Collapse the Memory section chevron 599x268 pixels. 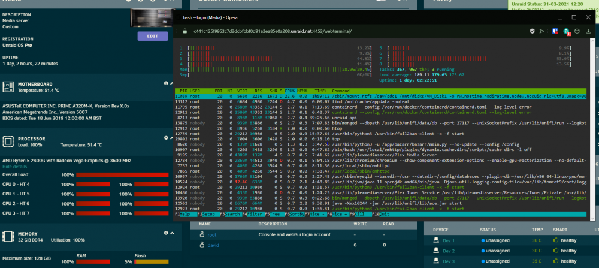tap(172, 233)
